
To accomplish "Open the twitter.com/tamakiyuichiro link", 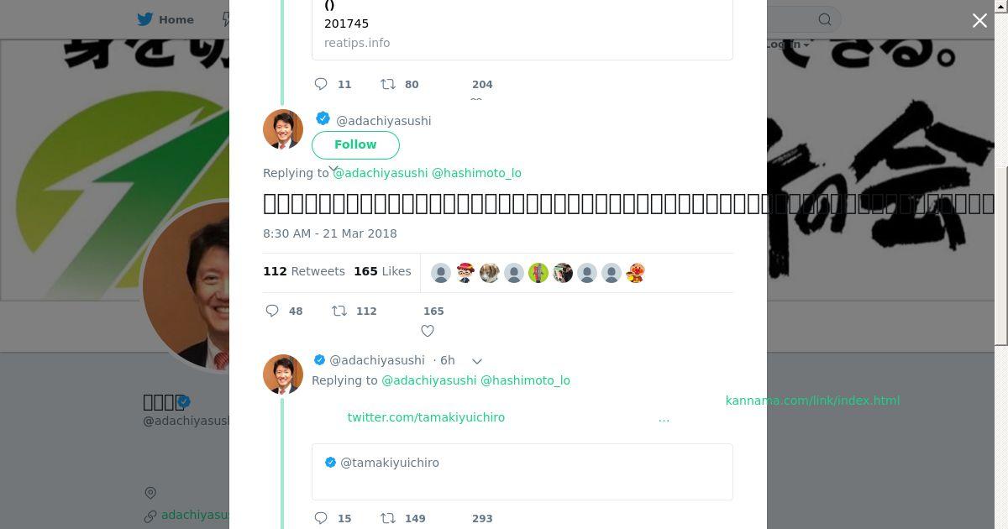I will coord(426,417).
